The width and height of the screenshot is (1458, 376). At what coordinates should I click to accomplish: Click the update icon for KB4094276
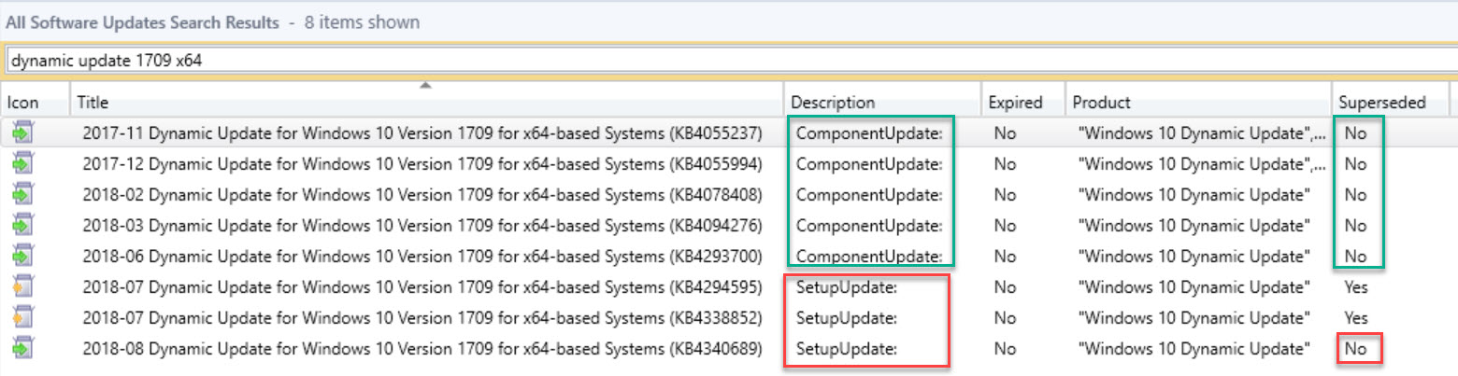(22, 226)
